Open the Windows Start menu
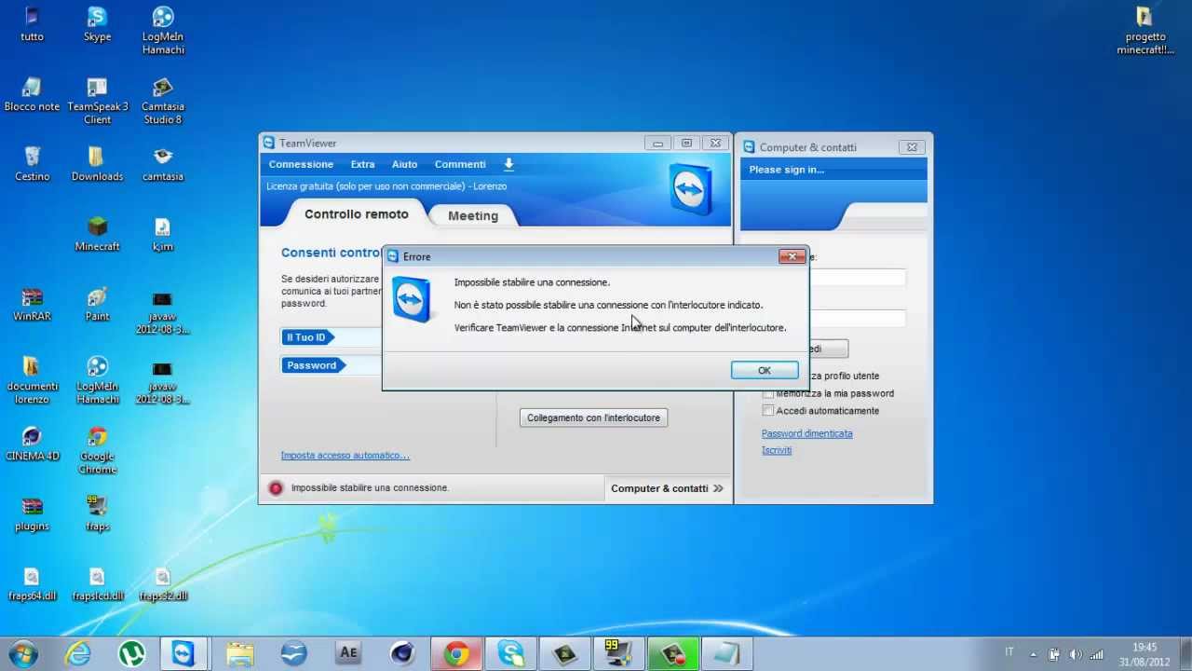 (22, 653)
